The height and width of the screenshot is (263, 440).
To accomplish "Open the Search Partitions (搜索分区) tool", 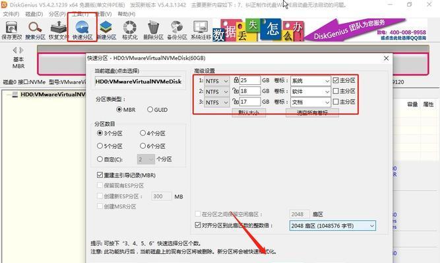I will [x=35, y=30].
